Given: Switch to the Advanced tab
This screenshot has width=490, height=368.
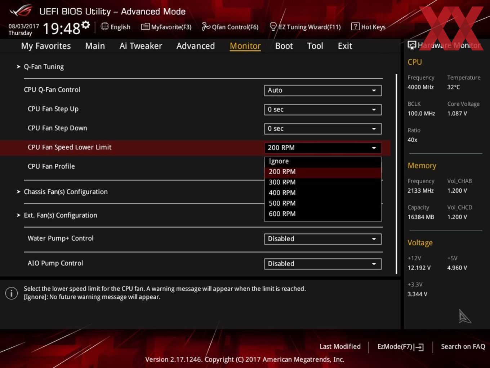Looking at the screenshot, I should coord(196,46).
